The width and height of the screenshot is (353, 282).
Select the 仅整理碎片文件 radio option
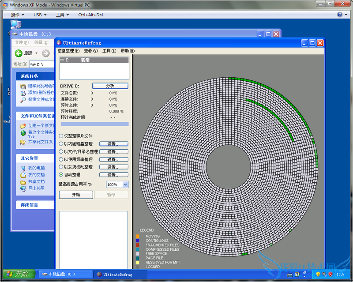point(61,136)
